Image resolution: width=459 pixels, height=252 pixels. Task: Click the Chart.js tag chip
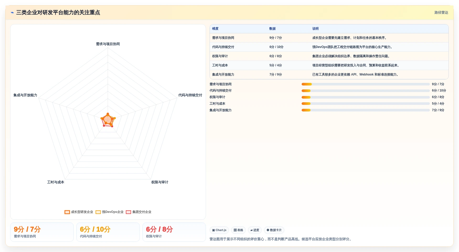click(219, 230)
